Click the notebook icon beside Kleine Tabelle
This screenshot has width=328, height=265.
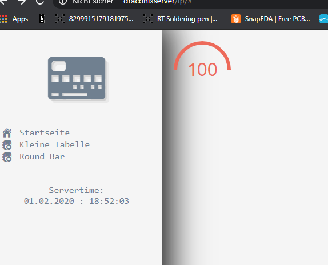7,145
